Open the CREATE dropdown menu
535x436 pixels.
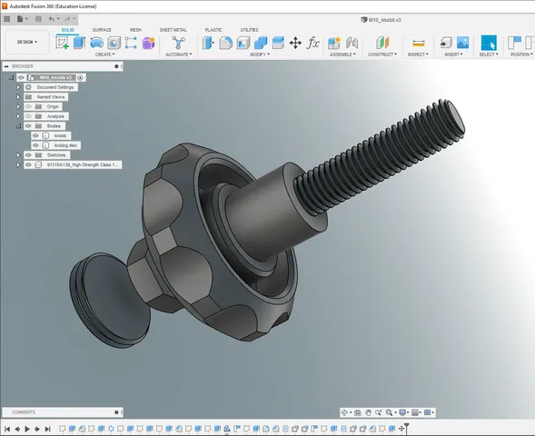pyautogui.click(x=104, y=54)
